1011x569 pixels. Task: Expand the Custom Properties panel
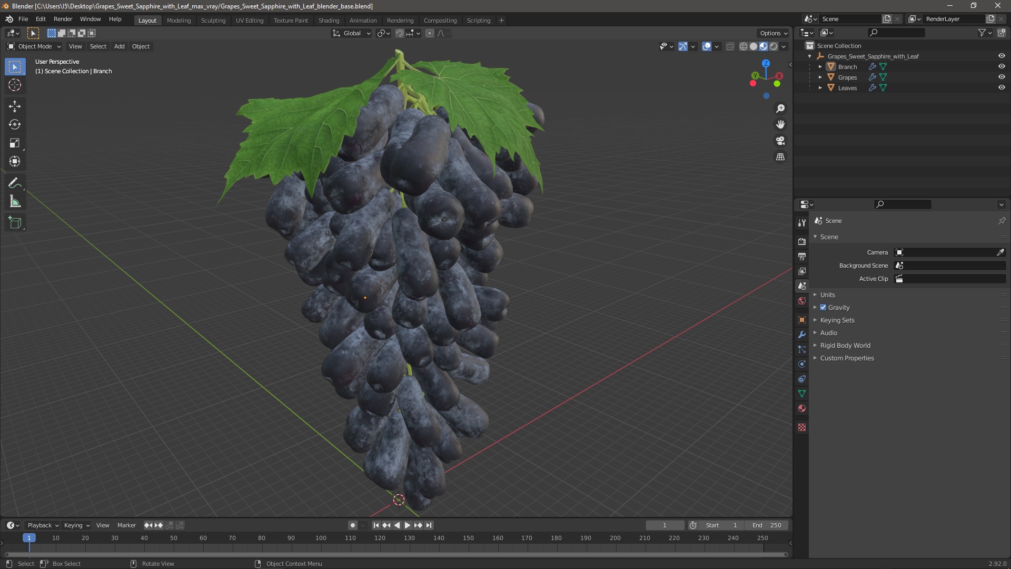tap(847, 358)
